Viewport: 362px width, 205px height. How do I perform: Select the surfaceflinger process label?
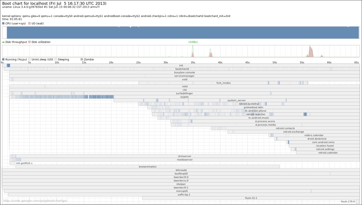(x=184, y=93)
